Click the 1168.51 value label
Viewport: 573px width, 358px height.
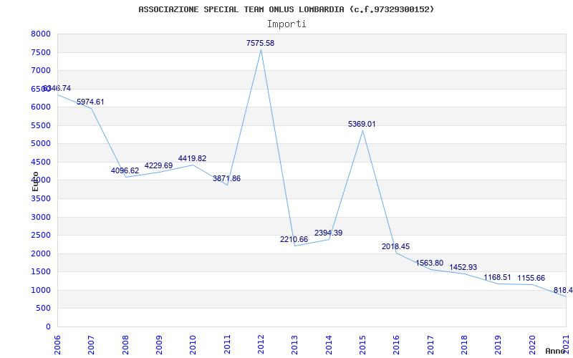pos(497,277)
